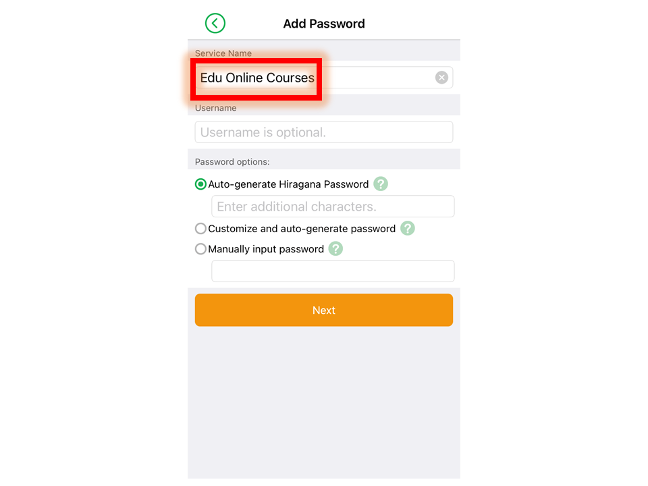This screenshot has width=648, height=486.
Task: Click the Username section label
Action: tap(216, 108)
